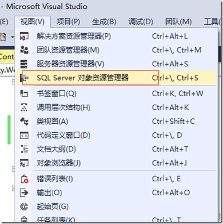This screenshot has width=223, height=224.
Task: Click the Ctrl+Alt+S shortcut text
Action: coord(170,64)
